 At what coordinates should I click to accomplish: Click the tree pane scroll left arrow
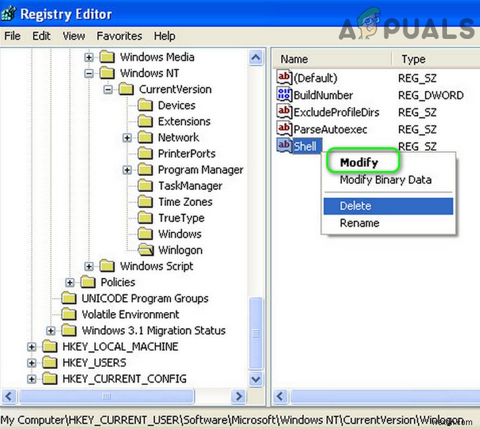pyautogui.click(x=9, y=397)
